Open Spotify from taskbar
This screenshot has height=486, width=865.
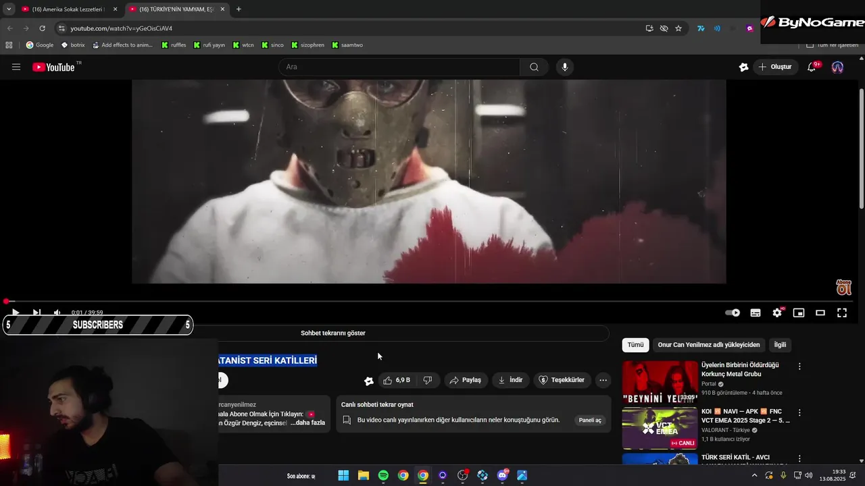pyautogui.click(x=383, y=475)
